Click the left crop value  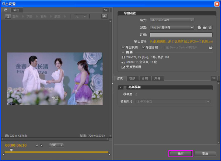point(23,17)
